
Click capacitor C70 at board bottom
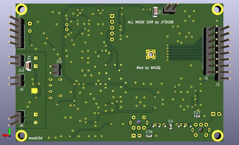pyautogui.click(x=149, y=136)
